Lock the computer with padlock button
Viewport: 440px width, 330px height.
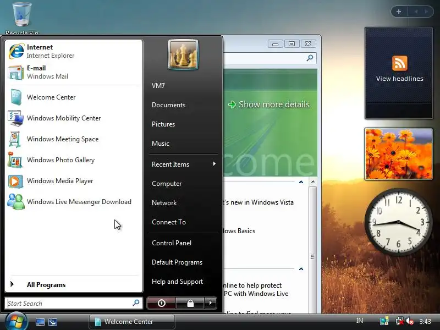pyautogui.click(x=190, y=303)
